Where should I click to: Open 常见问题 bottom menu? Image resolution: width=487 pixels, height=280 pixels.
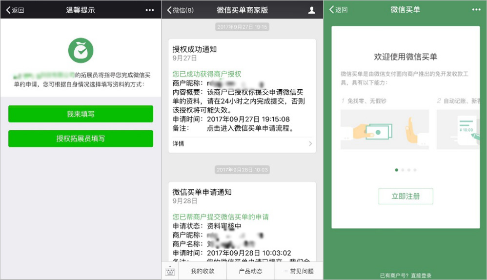coord(299,271)
